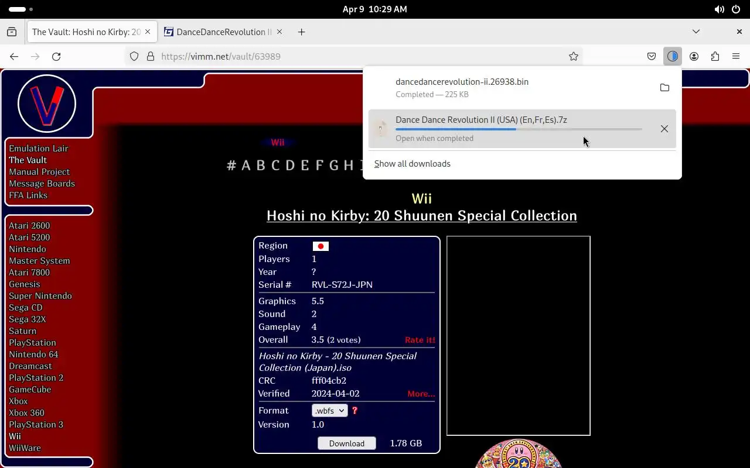Select Show all downloads in the panel
The image size is (750, 468).
point(412,164)
